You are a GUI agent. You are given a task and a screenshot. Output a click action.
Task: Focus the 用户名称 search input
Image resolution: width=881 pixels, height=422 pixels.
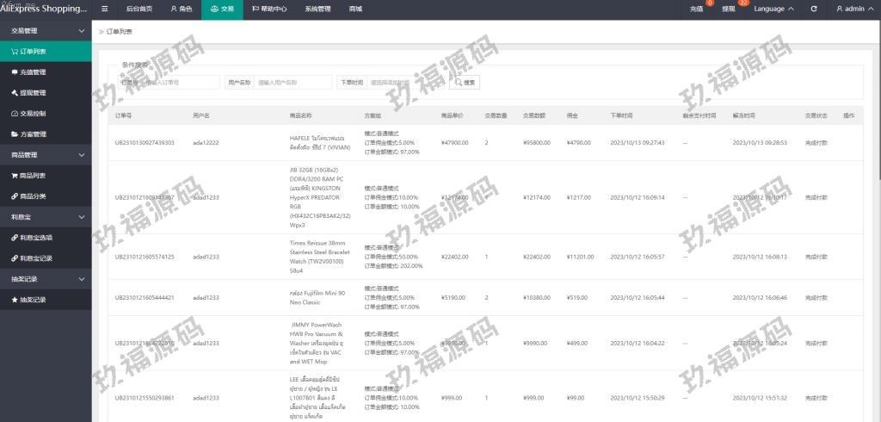pos(293,82)
